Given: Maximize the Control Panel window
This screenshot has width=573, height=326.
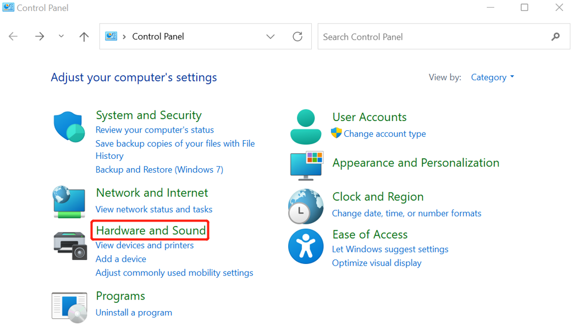Looking at the screenshot, I should 525,7.
